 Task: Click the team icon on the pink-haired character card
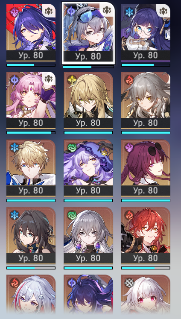click(x=49, y=78)
